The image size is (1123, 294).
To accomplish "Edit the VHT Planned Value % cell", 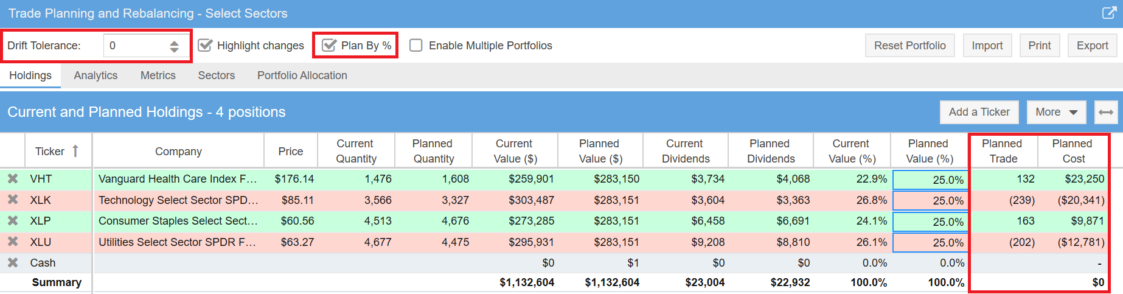I will tap(930, 180).
